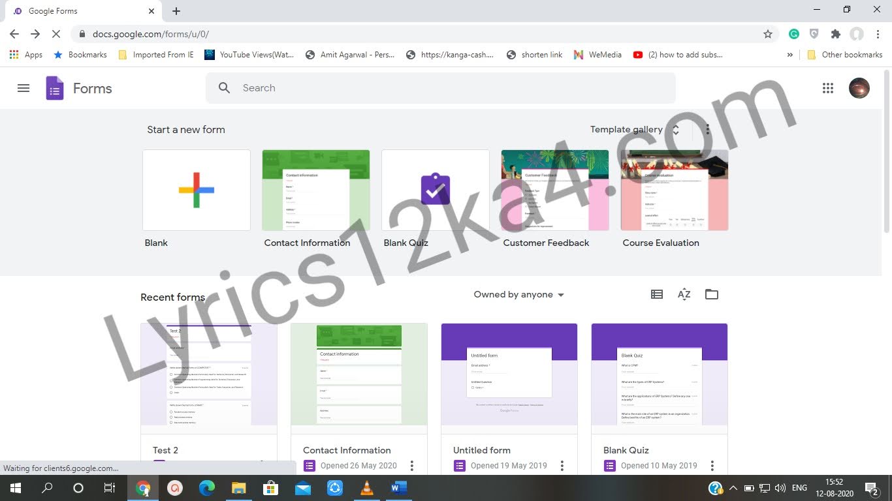
Task: Open the recent Untitled form
Action: [x=509, y=399]
